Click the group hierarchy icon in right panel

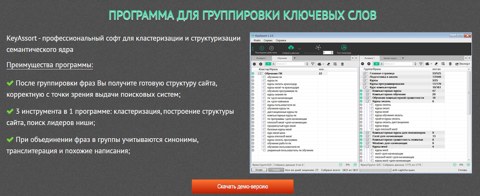click(421, 64)
